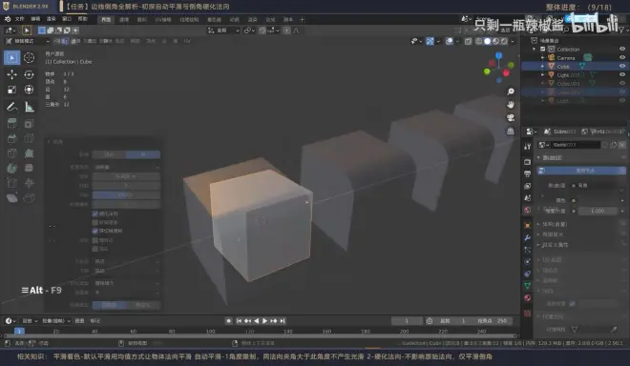Image resolution: width=630 pixels, height=366 pixels.
Task: Select the Scale tool
Action: tap(12, 90)
